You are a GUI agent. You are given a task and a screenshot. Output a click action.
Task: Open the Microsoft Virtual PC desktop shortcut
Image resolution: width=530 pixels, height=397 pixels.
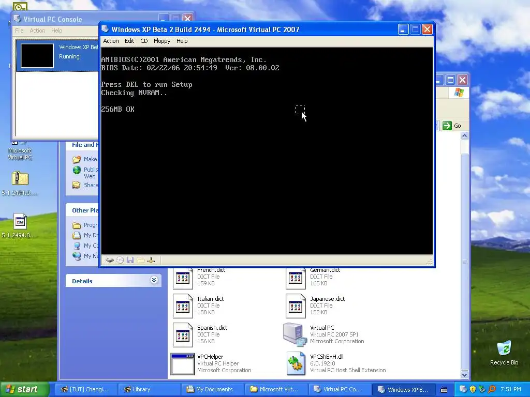coord(20,150)
